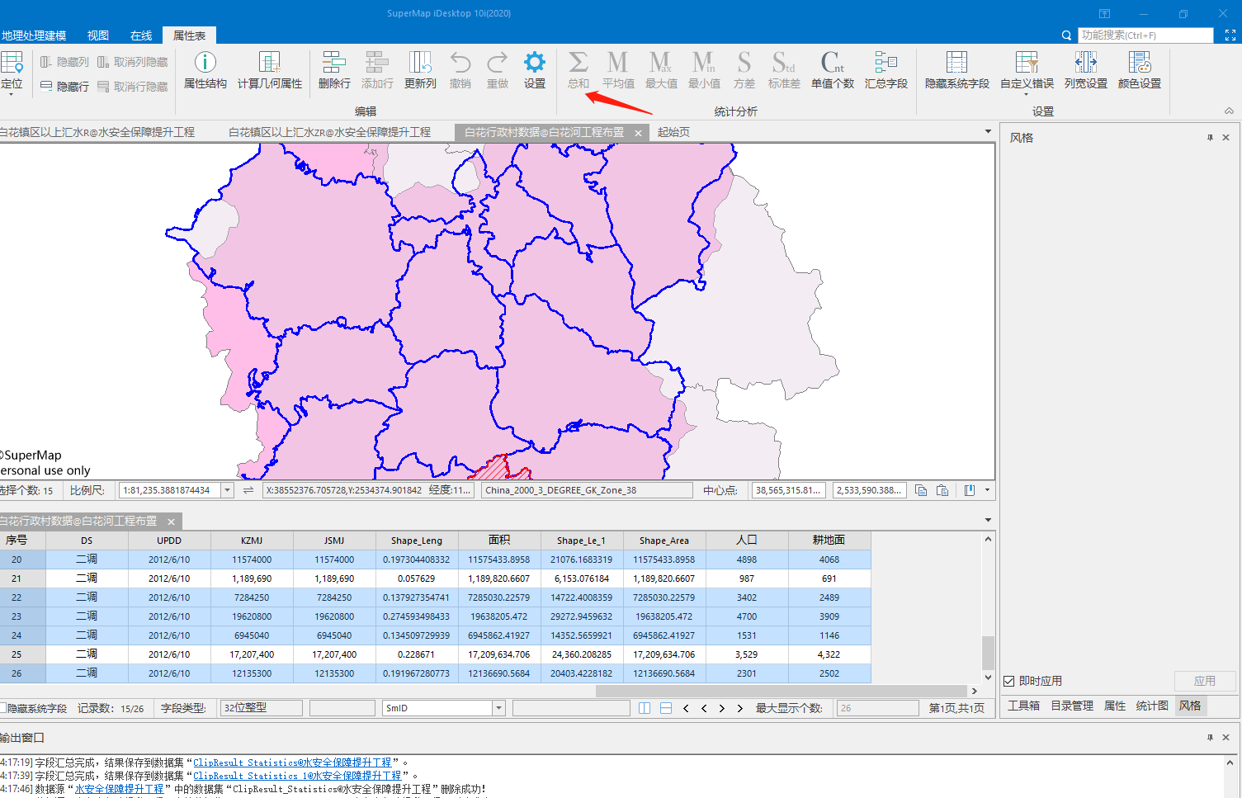Switch to 白花镇区以上汇水ZR map tab
Image resolution: width=1242 pixels, height=798 pixels.
(x=329, y=132)
